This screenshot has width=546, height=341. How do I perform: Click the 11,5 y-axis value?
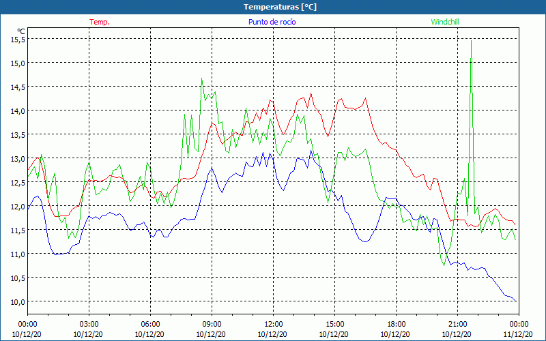18,230
